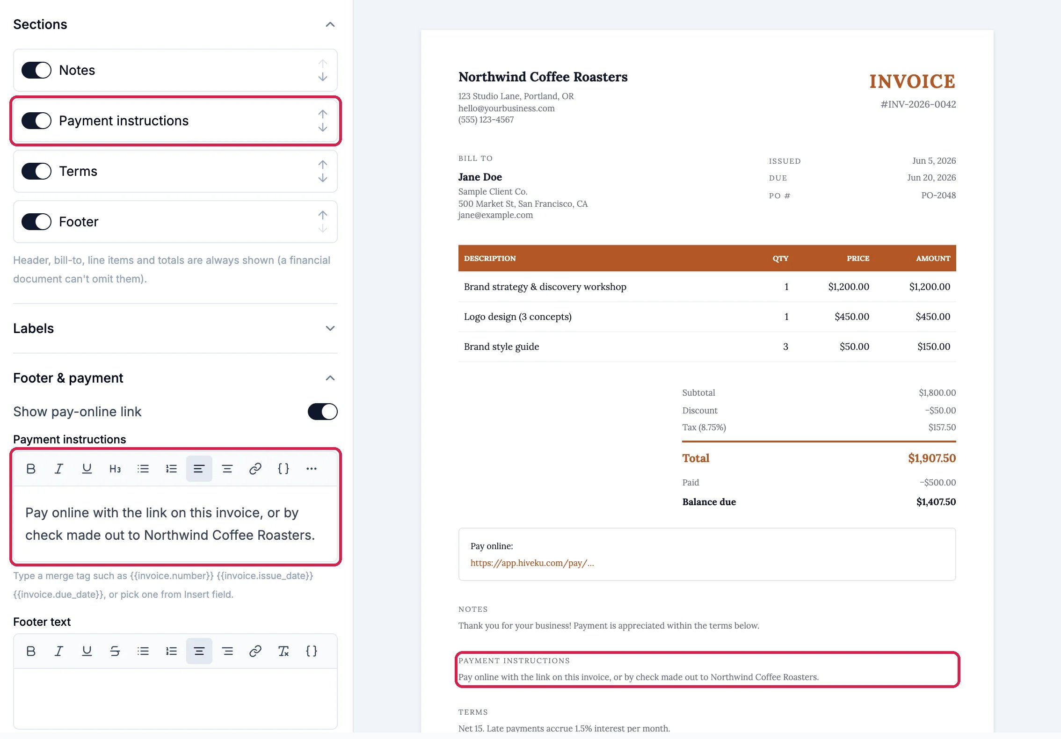Insert link in Payment instructions editor
Screen dimensions: 1061x739
pyautogui.click(x=255, y=469)
